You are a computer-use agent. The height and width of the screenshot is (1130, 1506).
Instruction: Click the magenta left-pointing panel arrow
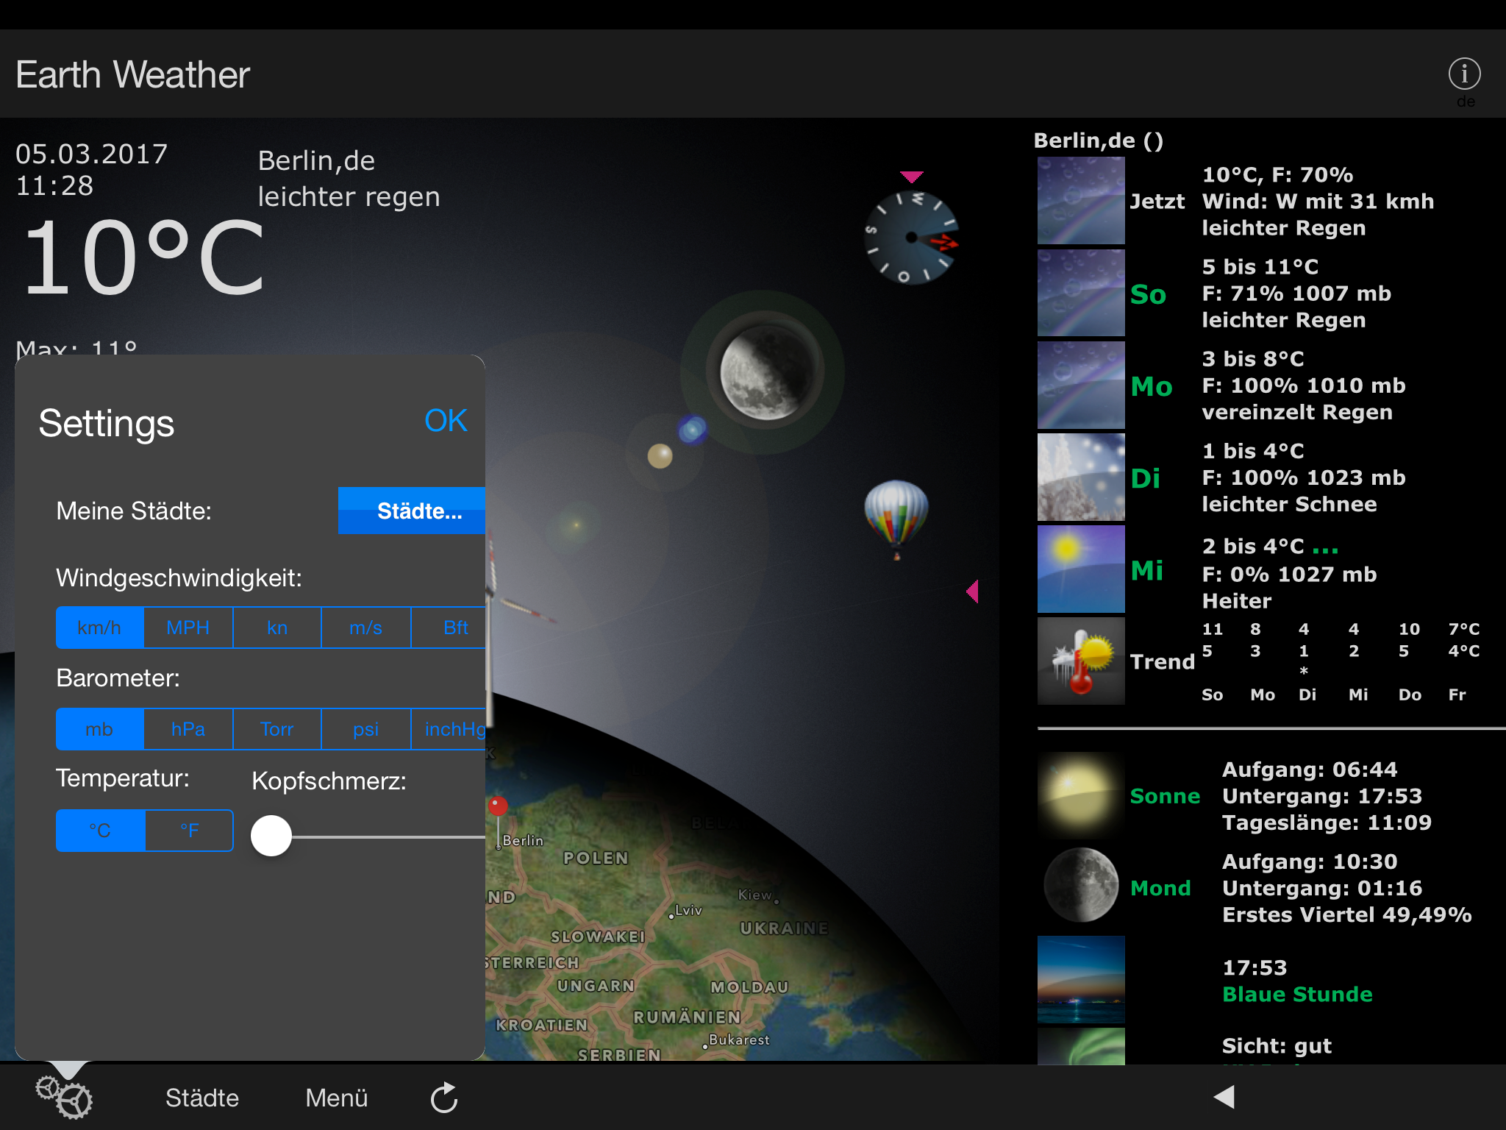pos(972,591)
